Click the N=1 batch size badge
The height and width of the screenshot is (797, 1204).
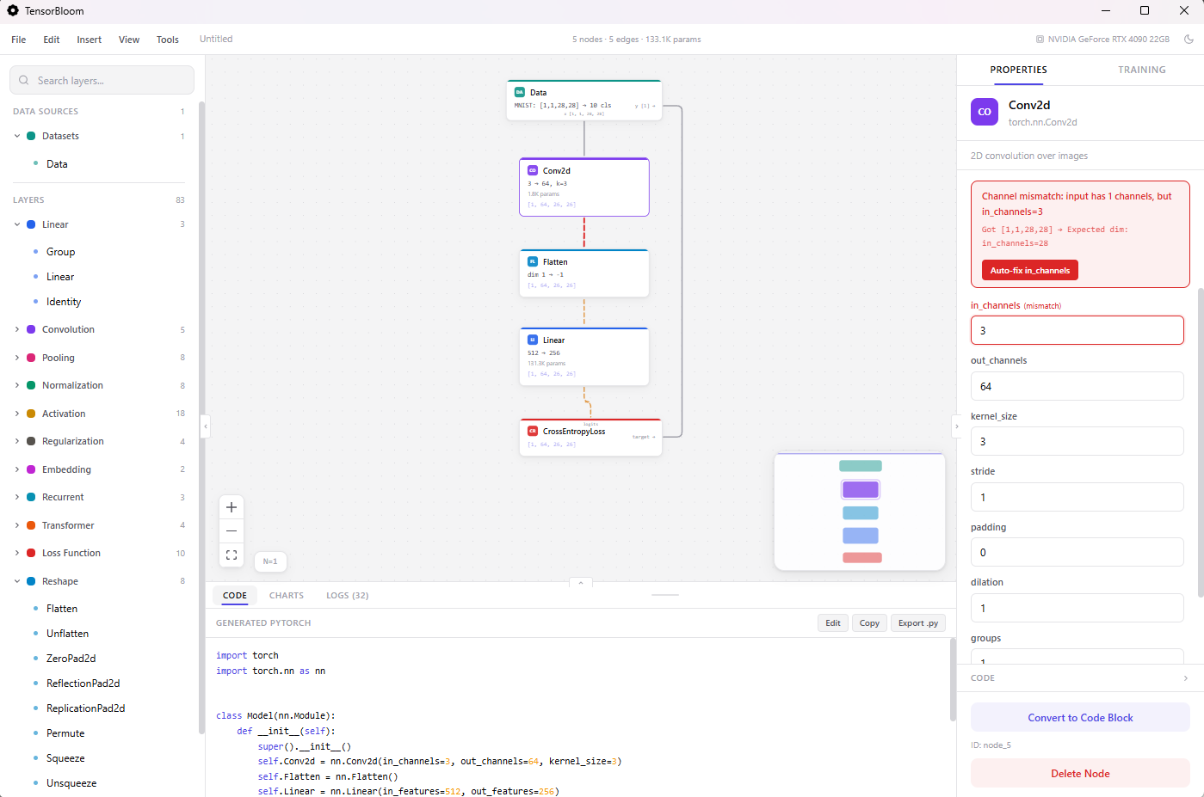tap(270, 561)
